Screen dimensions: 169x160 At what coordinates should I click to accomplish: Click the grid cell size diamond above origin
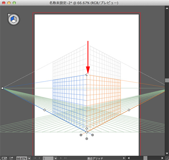click(x=87, y=128)
